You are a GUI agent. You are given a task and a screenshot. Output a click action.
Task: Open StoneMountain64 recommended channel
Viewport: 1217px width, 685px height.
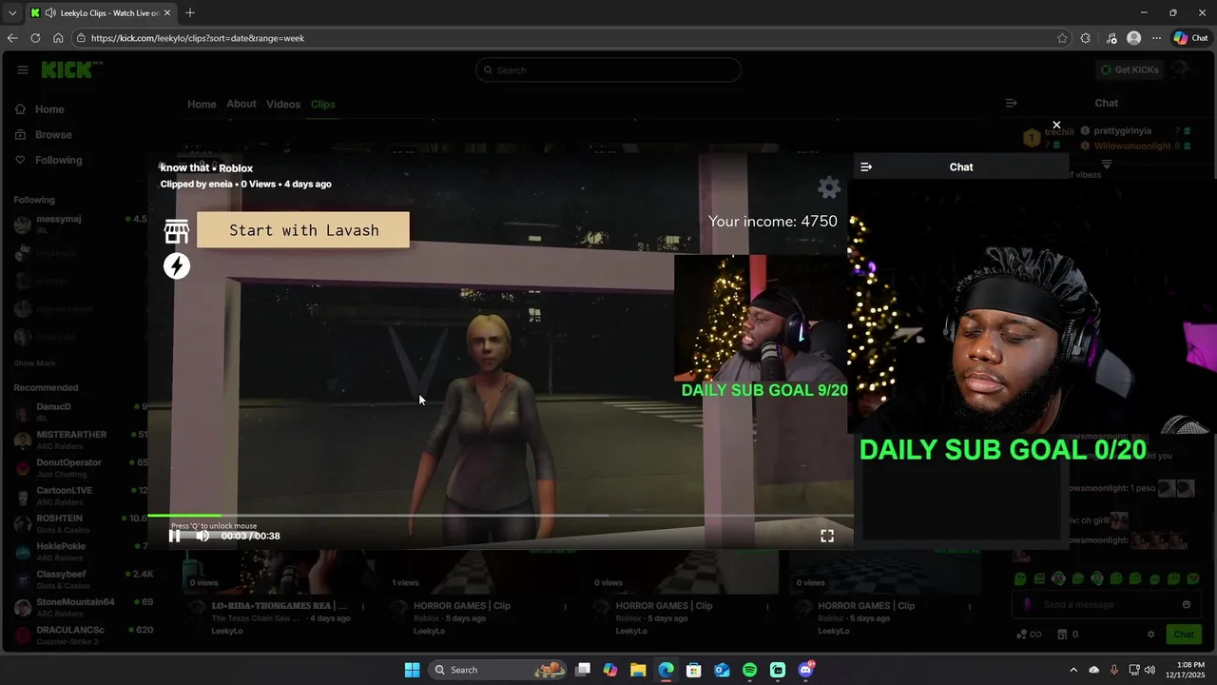[x=76, y=608]
